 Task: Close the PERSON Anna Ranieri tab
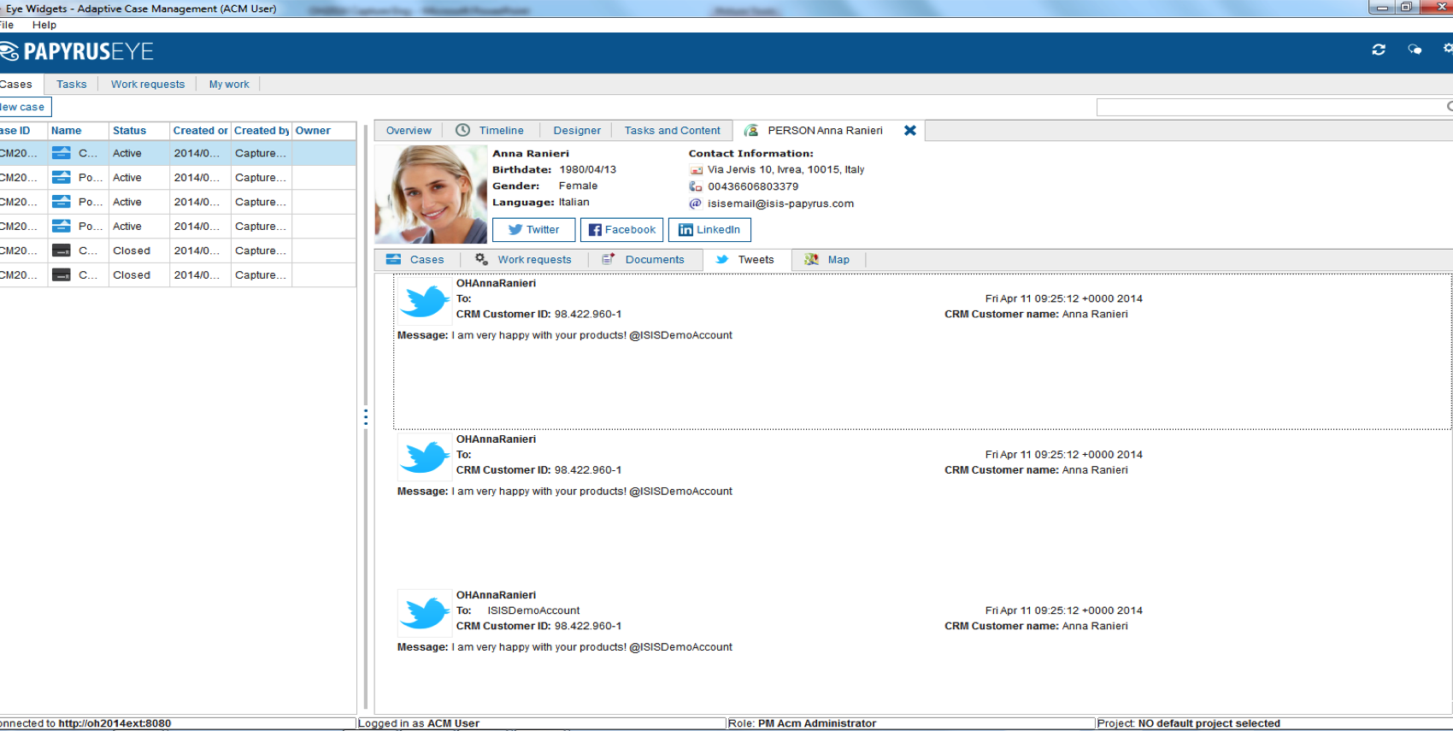coord(910,130)
